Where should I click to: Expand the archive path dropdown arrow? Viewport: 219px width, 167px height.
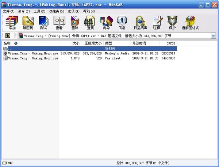[214, 36]
